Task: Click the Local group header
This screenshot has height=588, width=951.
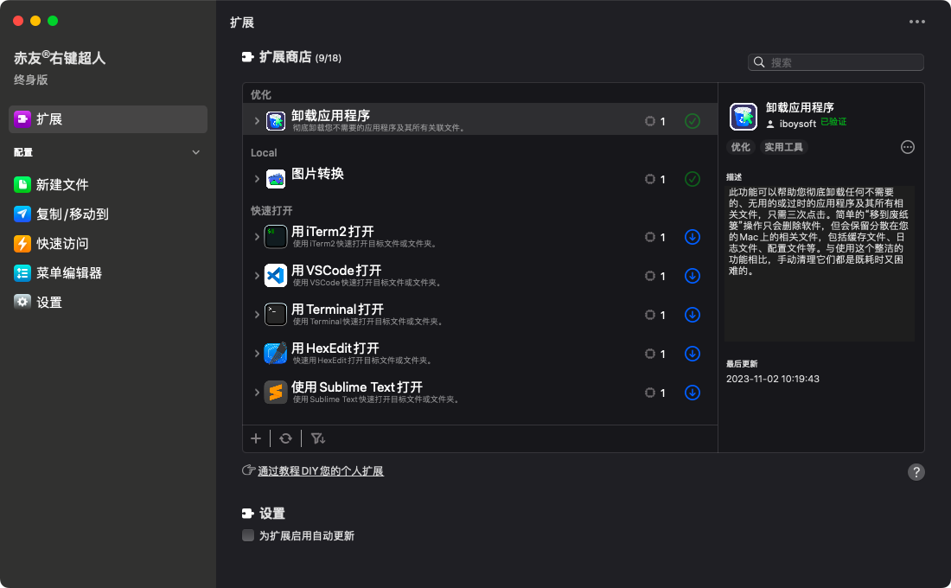Action: 264,153
